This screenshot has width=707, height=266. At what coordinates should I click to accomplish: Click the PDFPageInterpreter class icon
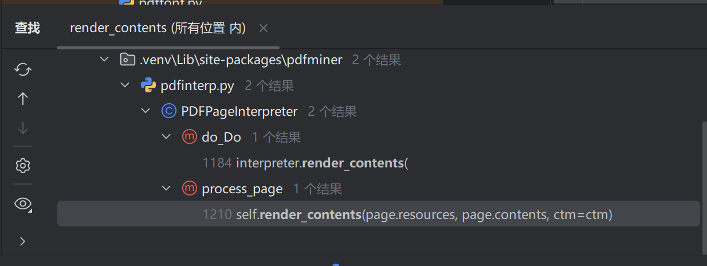[168, 111]
